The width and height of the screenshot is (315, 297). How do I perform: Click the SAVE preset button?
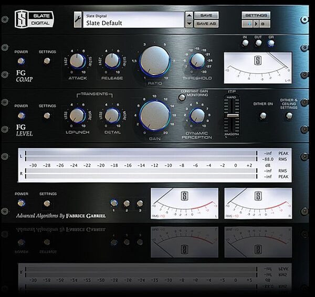point(206,15)
